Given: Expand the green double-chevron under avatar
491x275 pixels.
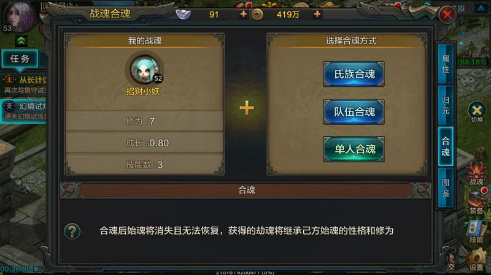Looking at the screenshot, I should [21, 41].
